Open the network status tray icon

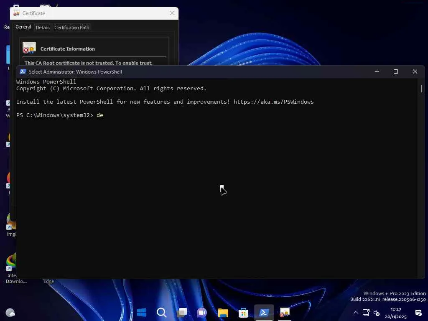coord(366,313)
